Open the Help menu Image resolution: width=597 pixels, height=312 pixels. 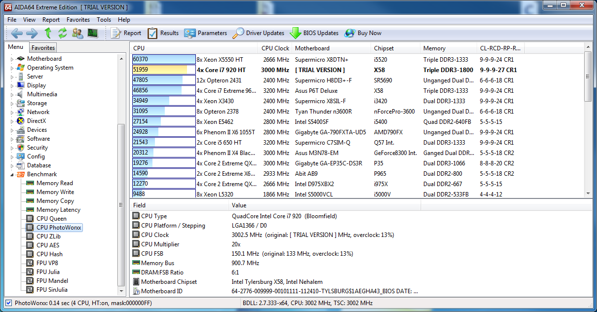(x=124, y=20)
